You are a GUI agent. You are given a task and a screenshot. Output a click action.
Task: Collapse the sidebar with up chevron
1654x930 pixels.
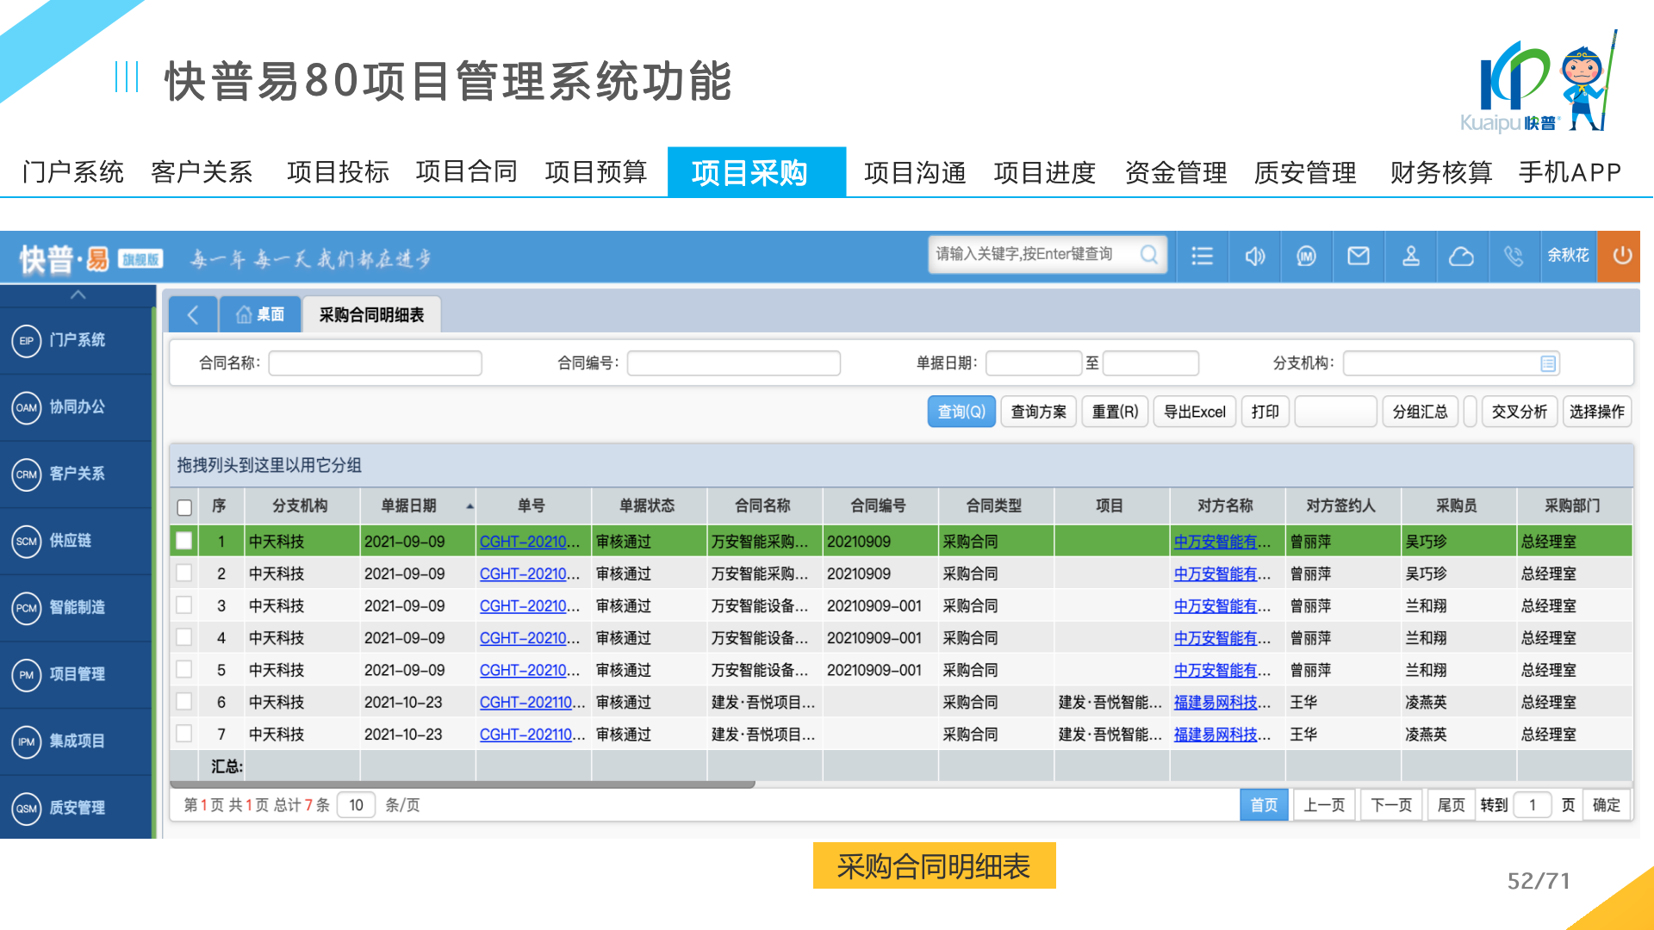click(78, 294)
